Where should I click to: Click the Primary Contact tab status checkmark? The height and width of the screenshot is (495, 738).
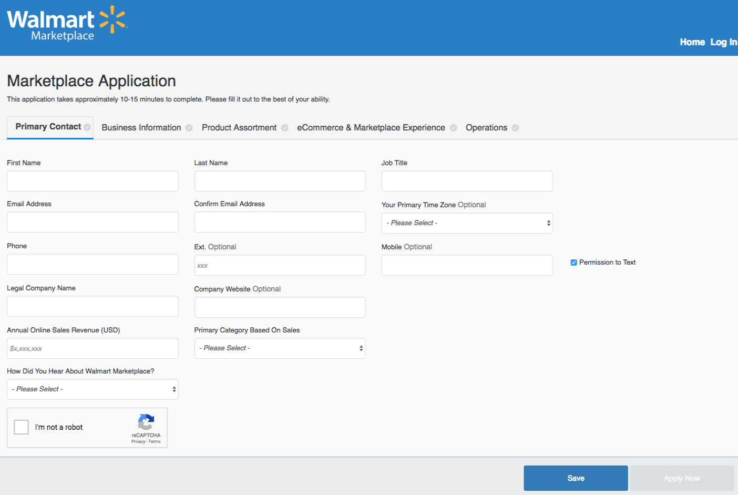point(87,127)
